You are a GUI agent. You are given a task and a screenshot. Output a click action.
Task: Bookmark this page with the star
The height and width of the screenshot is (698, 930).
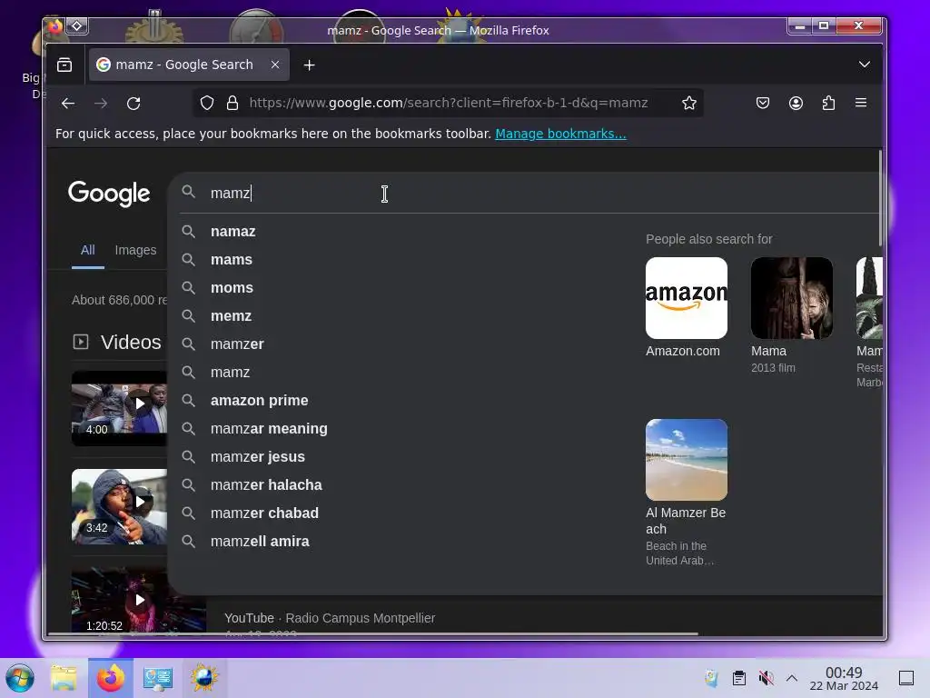click(688, 104)
